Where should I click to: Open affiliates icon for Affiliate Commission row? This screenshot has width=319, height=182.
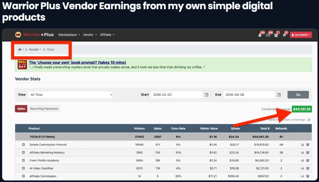tap(308, 176)
